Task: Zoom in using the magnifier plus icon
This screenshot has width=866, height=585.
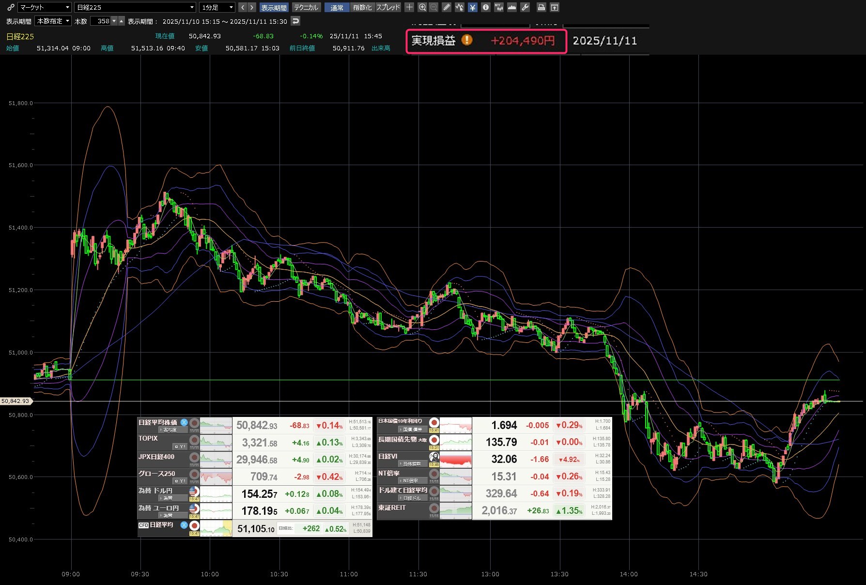Action: tap(422, 7)
